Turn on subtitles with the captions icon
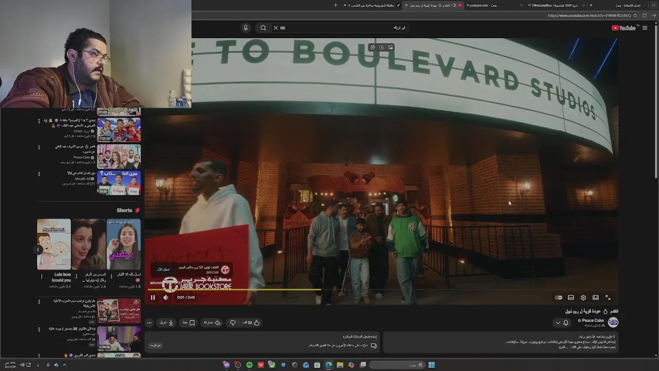The image size is (659, 371). click(571, 297)
